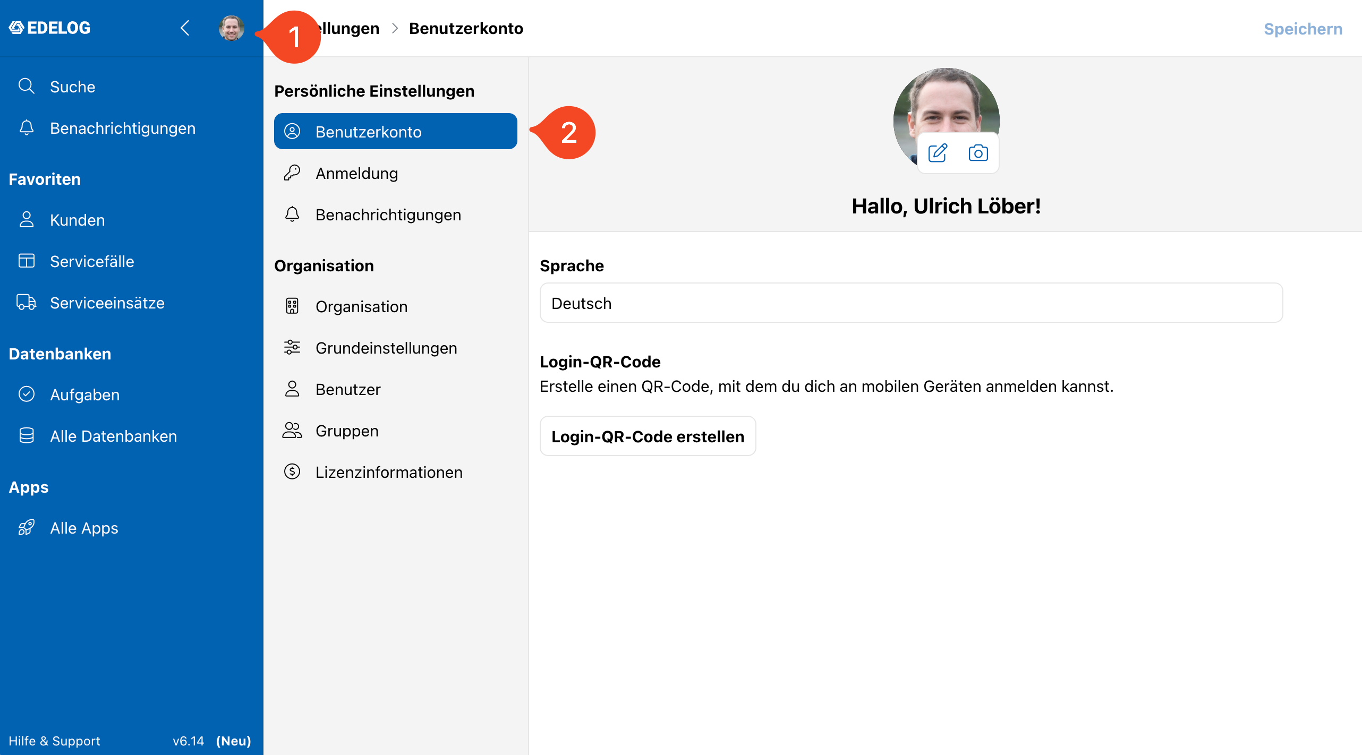Click the Lizenzinformationen dollar icon
Viewport: 1362px width, 755px height.
click(x=292, y=471)
